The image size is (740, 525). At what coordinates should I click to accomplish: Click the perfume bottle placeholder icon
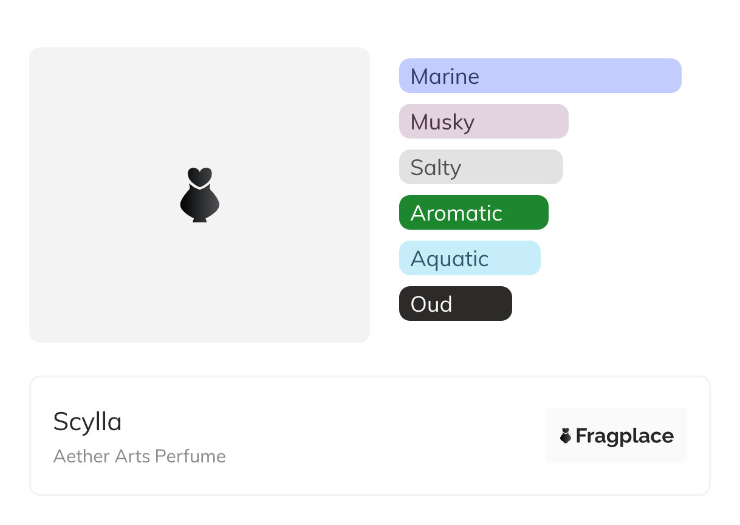199,195
